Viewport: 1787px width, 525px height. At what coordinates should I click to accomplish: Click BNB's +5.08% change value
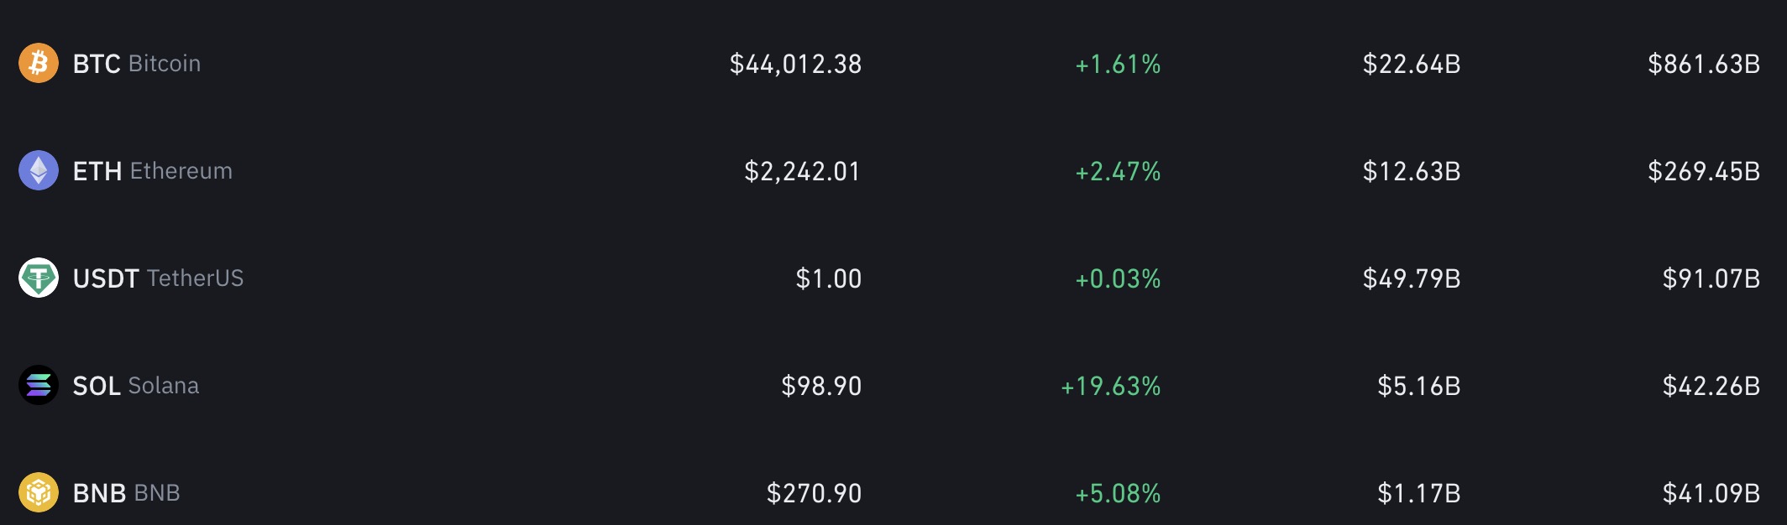1118,493
